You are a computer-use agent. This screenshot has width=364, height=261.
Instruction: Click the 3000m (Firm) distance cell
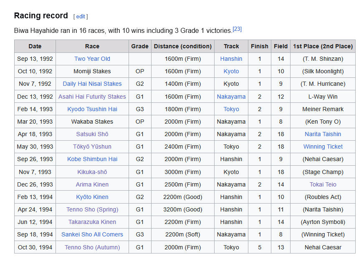click(x=183, y=172)
